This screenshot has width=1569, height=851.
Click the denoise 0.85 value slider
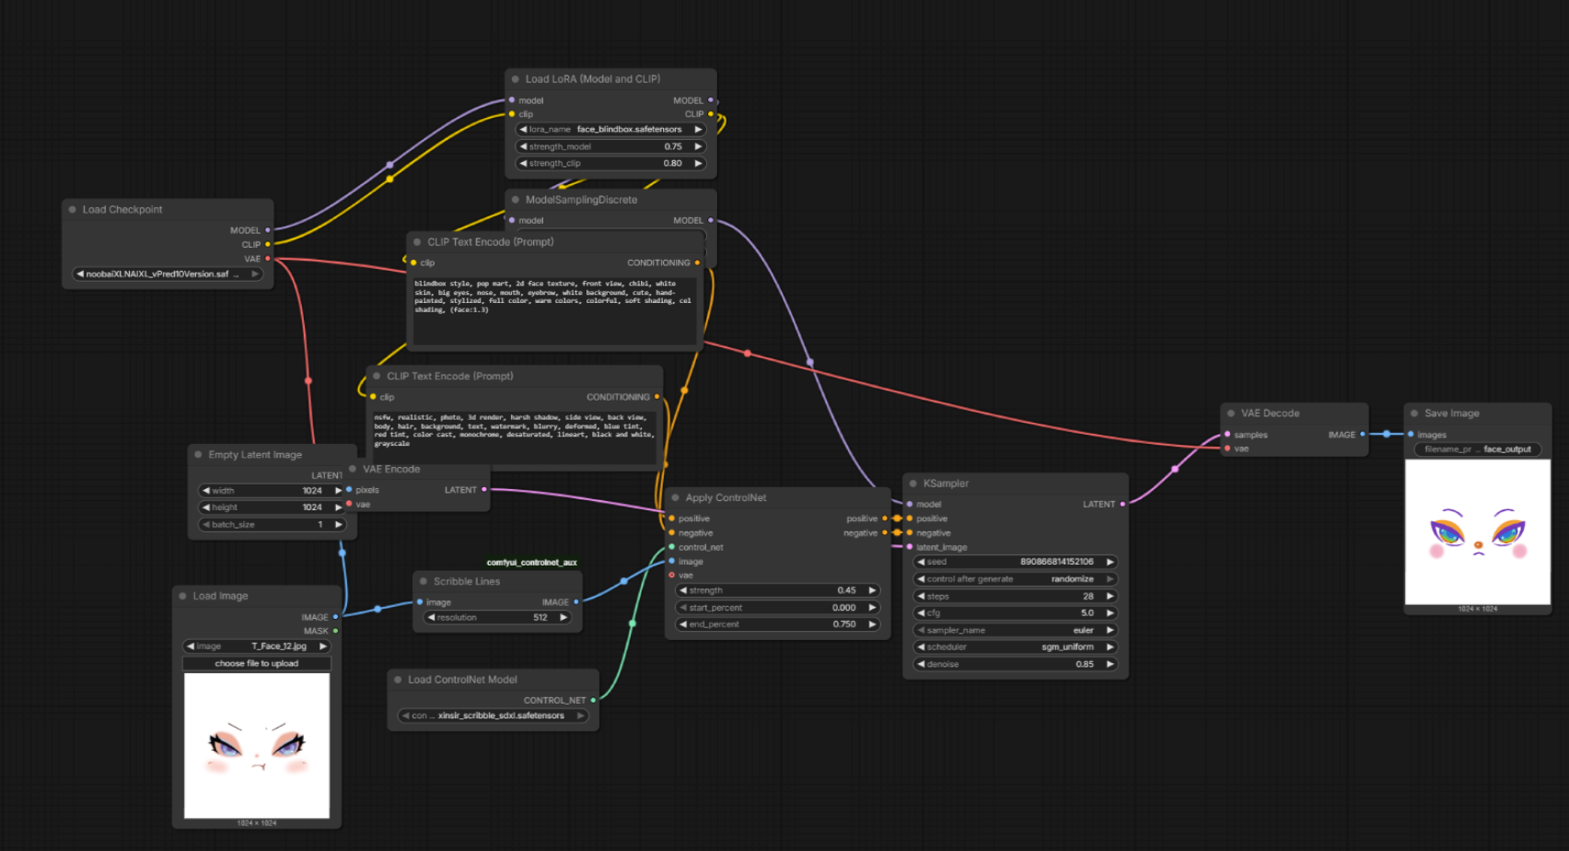pos(1015,664)
